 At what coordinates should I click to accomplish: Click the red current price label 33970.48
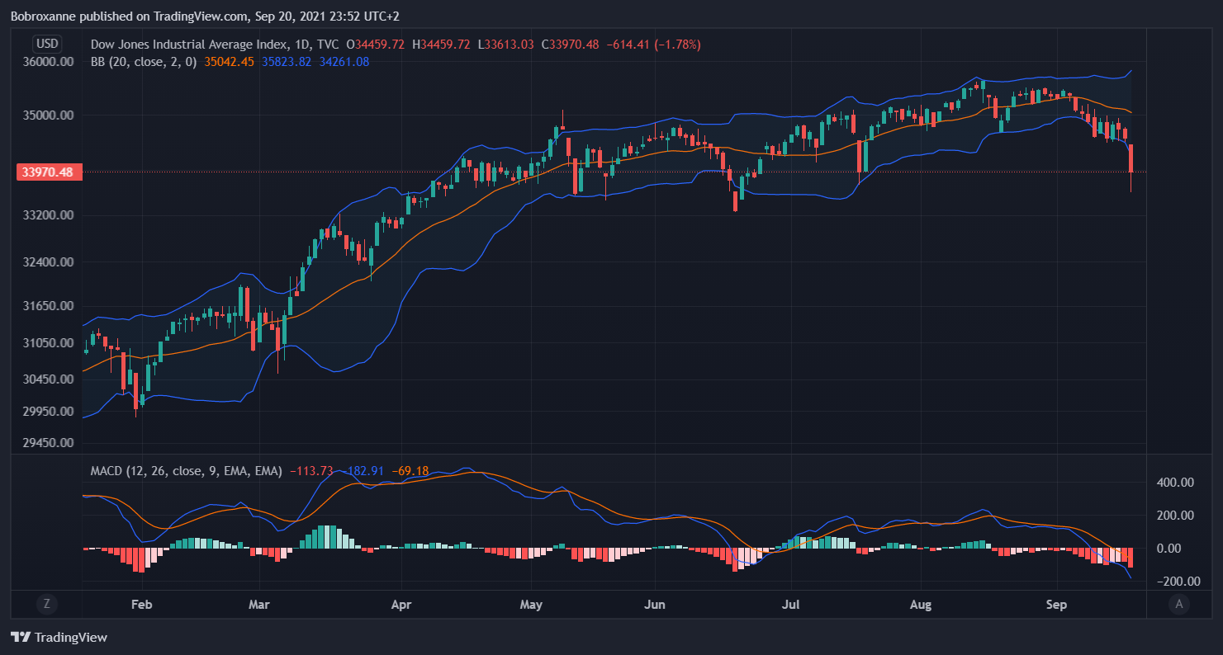48,172
